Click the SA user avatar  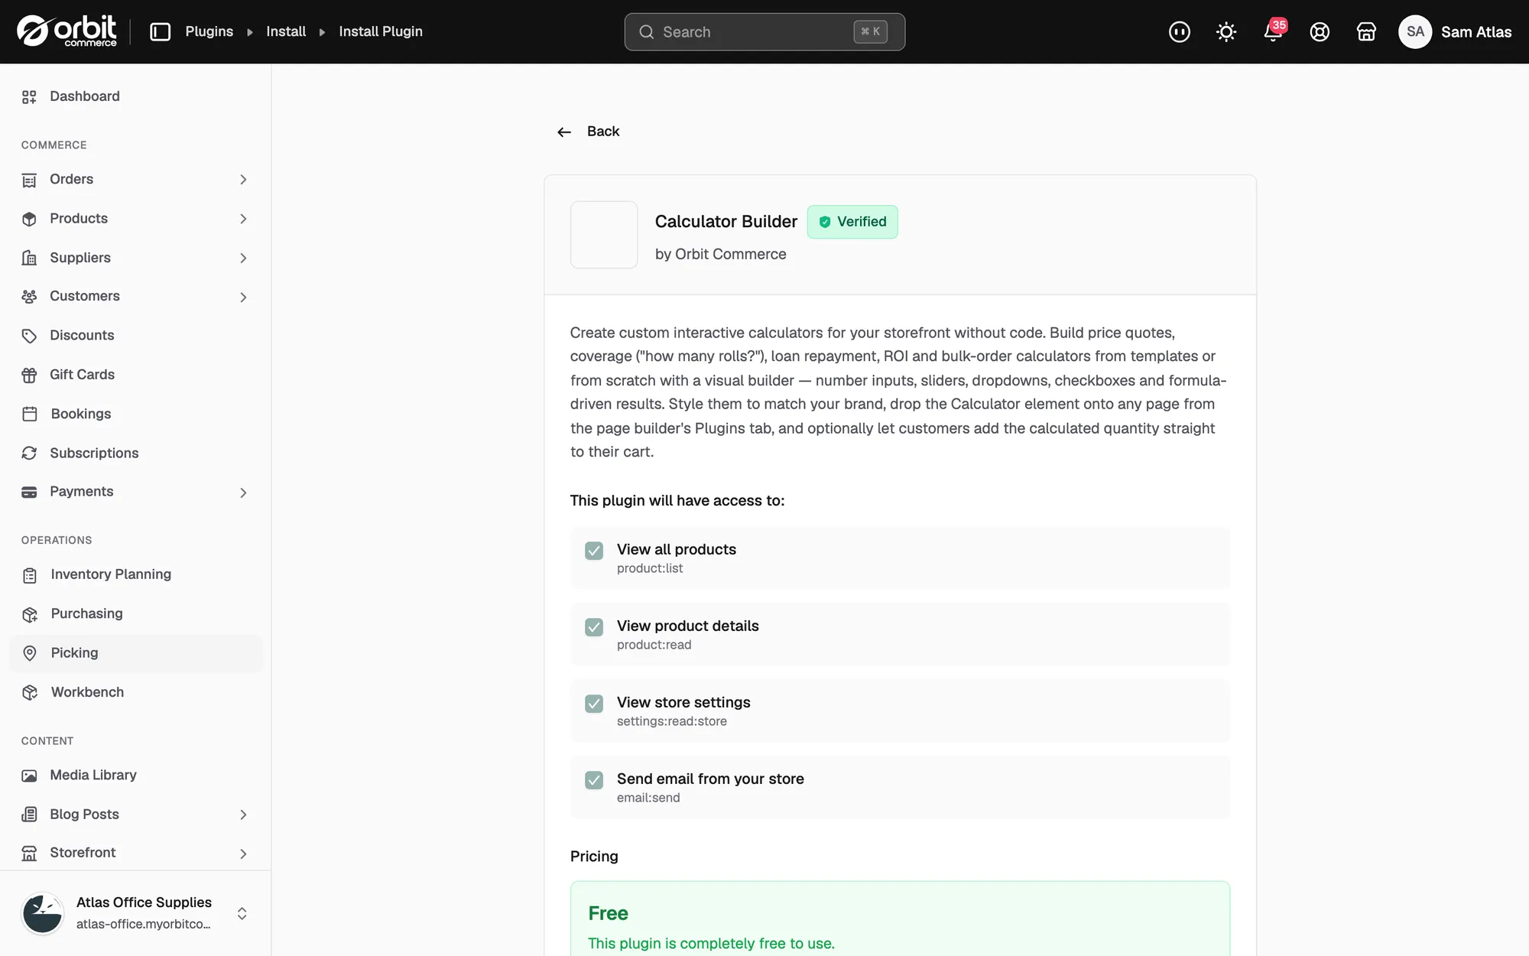point(1415,31)
